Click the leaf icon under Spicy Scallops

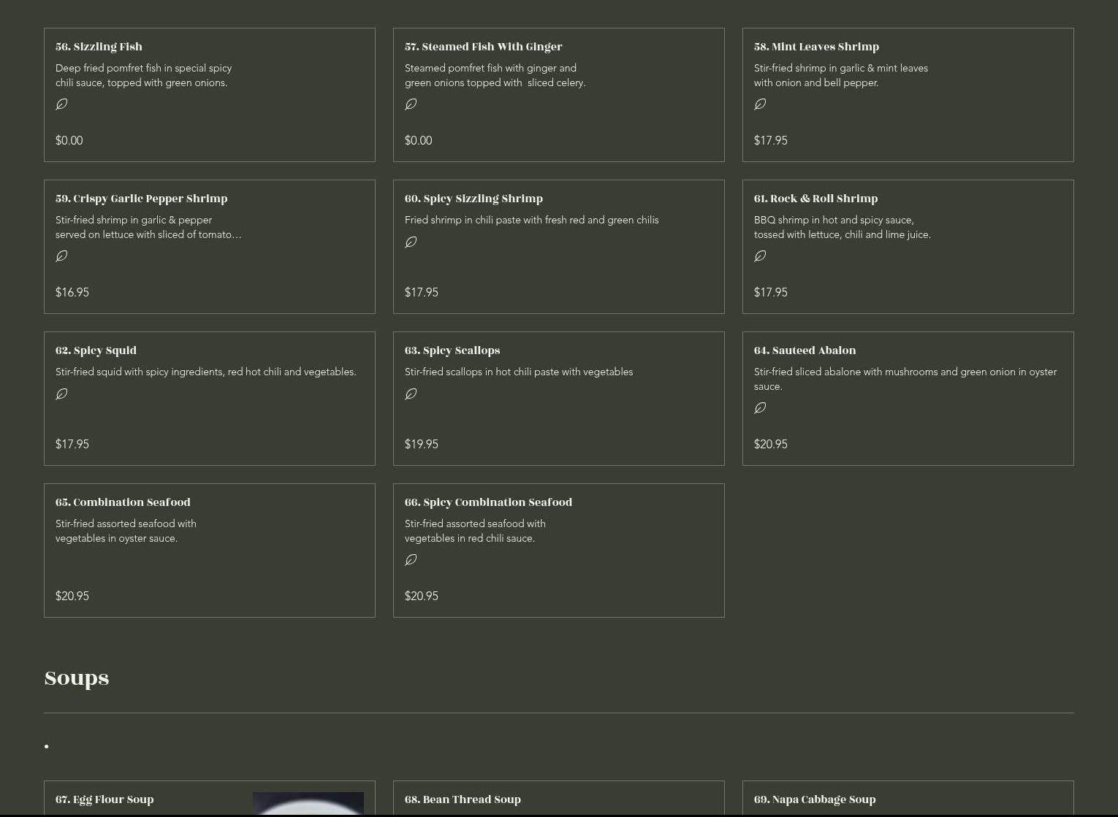411,394
